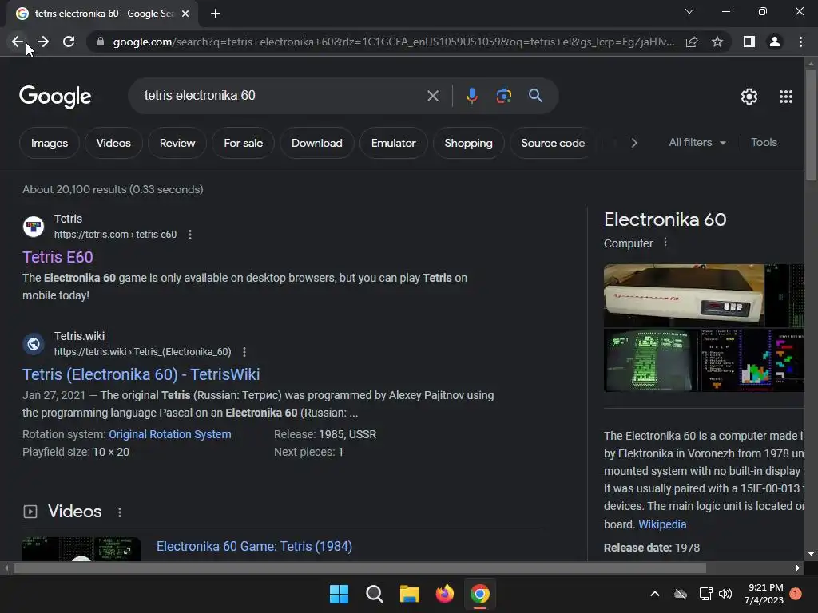Open the Electronika 60 computer photo
The image size is (818, 613).
tap(684, 295)
